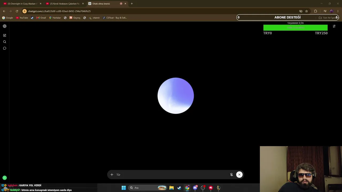Open the Steam bookmark icon
The image size is (342, 192).
[x=32, y=18]
